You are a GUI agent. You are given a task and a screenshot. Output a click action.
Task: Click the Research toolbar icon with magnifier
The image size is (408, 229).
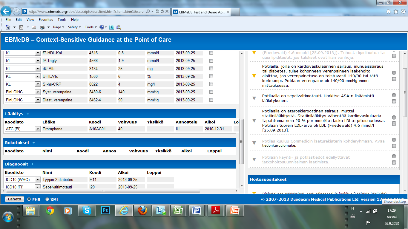[119, 27]
